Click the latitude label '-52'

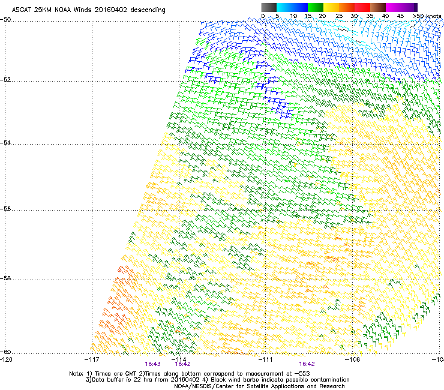[x=5, y=80]
